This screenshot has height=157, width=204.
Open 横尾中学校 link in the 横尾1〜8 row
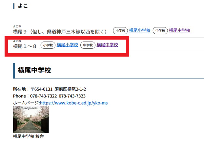pos(107,45)
